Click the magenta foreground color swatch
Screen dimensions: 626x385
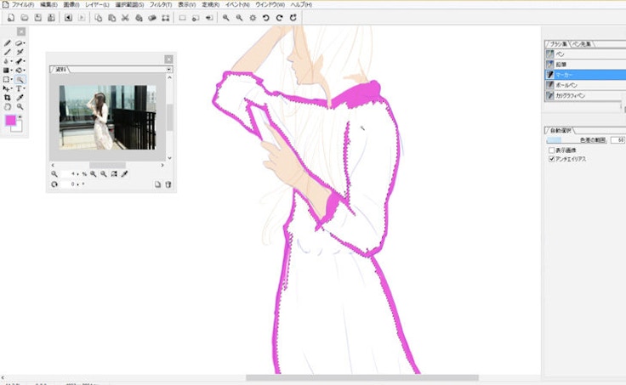pos(11,122)
